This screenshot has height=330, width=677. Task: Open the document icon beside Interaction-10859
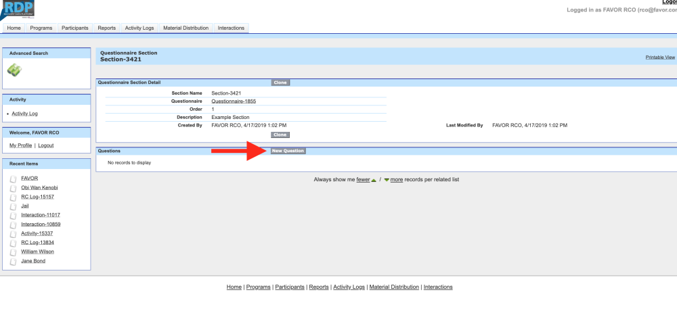coord(14,225)
